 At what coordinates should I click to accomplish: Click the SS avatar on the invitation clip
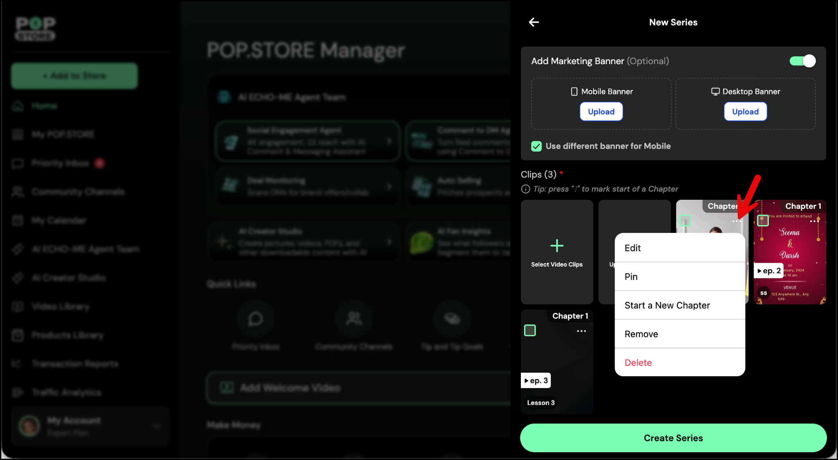point(764,293)
